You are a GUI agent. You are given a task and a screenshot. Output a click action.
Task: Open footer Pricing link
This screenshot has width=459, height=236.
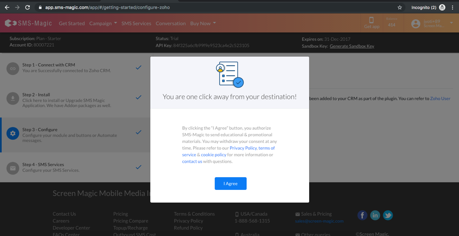pos(121,214)
